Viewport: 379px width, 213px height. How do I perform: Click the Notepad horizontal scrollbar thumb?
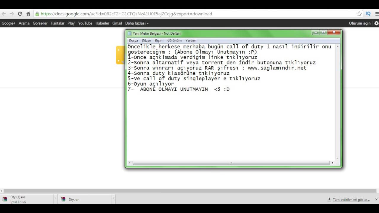coord(231,163)
